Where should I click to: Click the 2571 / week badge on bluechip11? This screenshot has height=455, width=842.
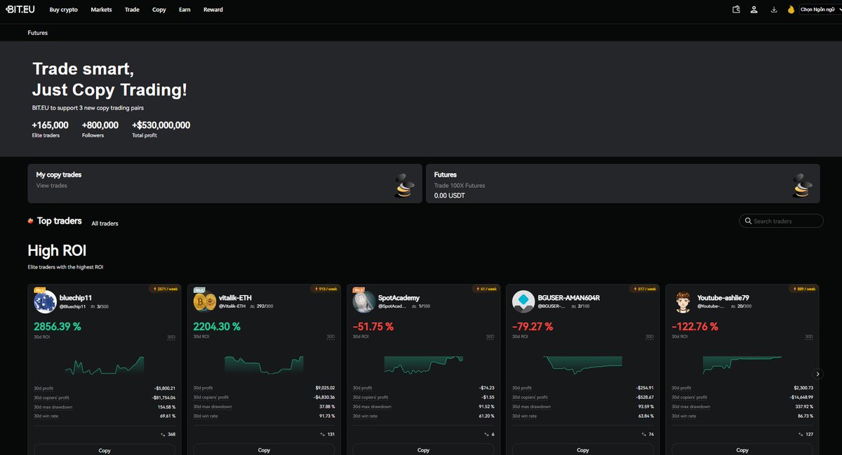tap(164, 289)
